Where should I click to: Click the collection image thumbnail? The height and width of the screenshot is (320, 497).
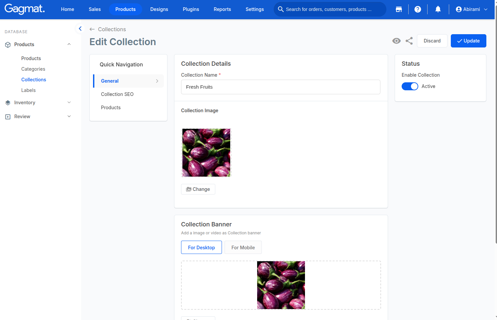(206, 153)
